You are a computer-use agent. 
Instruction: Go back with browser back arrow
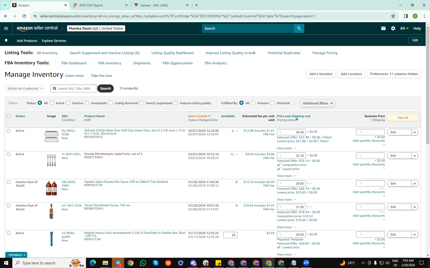tap(6, 16)
